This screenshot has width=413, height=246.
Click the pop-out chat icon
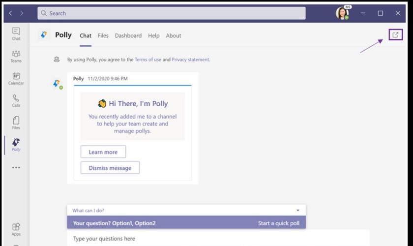395,35
